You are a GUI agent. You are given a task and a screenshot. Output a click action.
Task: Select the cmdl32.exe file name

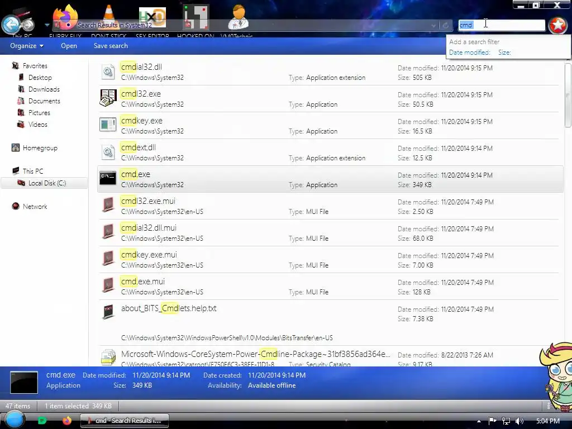[x=141, y=94]
